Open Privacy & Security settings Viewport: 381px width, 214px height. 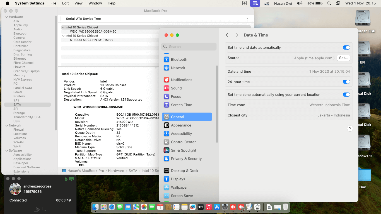click(x=186, y=159)
